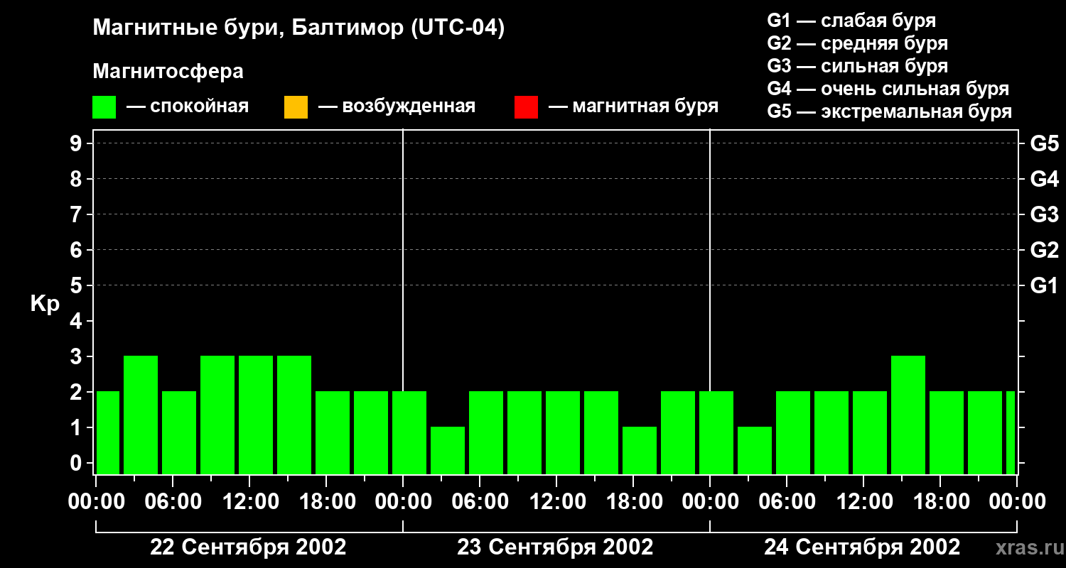Click the 'Kp' axis title
The image size is (1066, 568).
click(x=45, y=304)
